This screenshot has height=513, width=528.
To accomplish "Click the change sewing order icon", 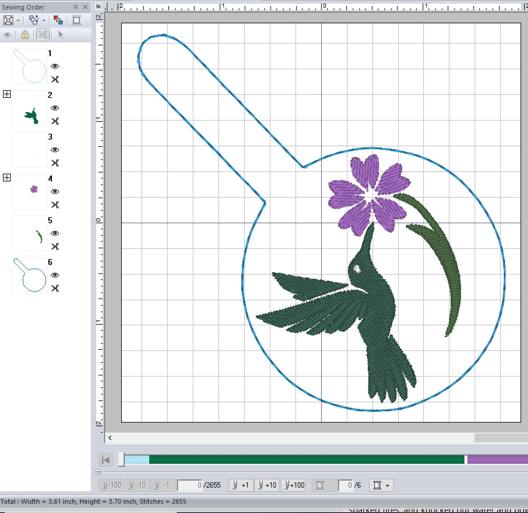I will pos(33,20).
